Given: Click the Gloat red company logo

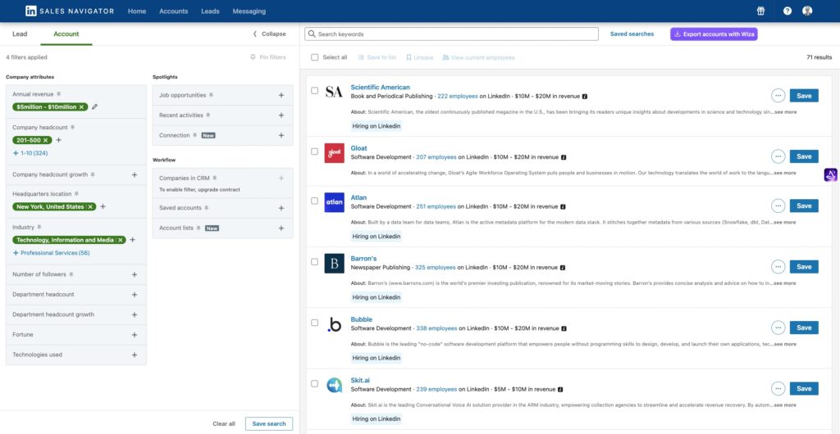Looking at the screenshot, I should tap(335, 153).
